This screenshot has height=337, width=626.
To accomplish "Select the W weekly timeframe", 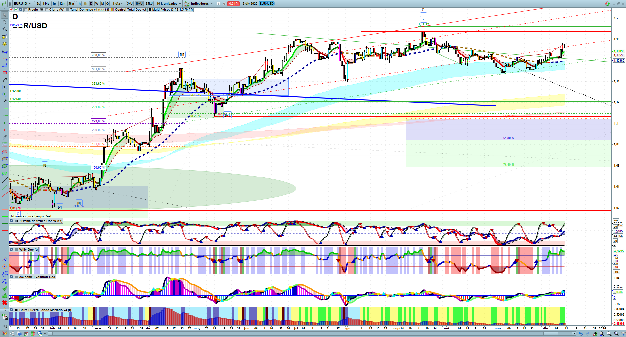I will pyautogui.click(x=97, y=4).
